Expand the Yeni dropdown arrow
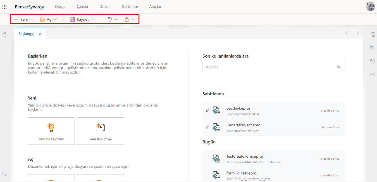377x182 pixels. pyautogui.click(x=32, y=19)
